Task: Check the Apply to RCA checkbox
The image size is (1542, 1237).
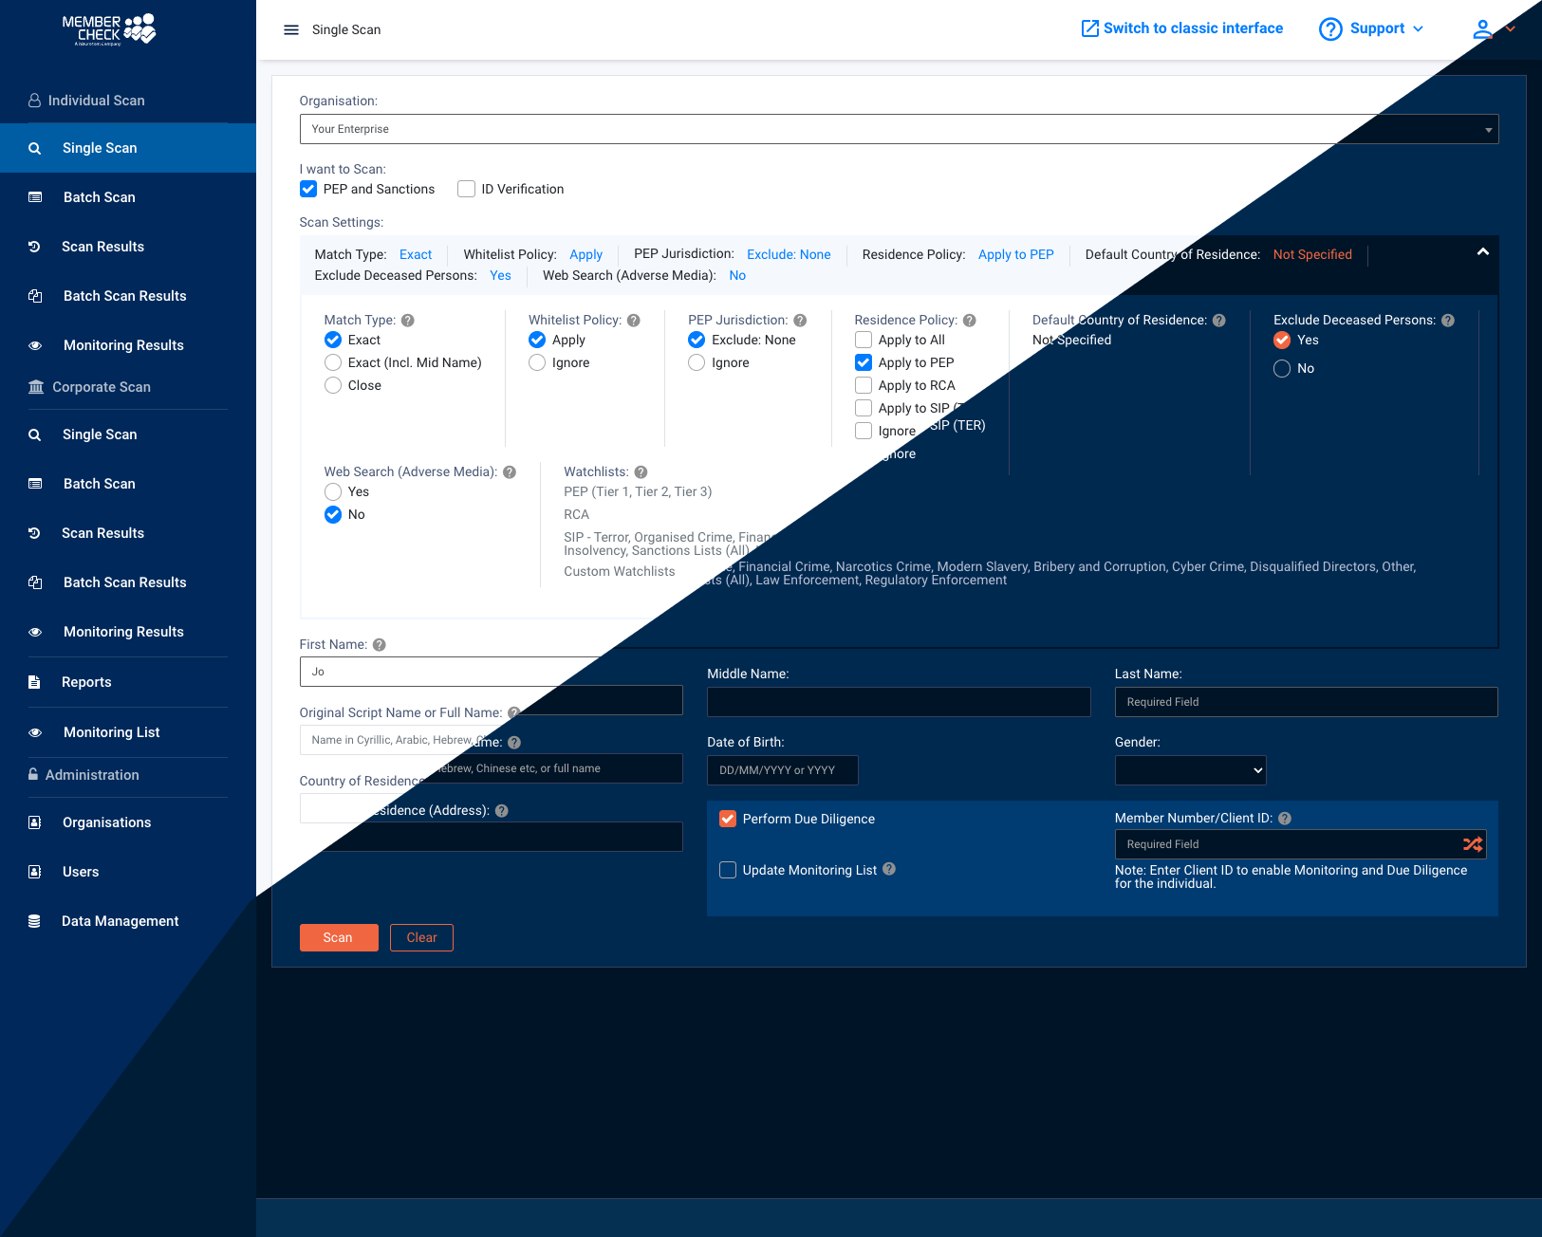Action: pos(864,385)
